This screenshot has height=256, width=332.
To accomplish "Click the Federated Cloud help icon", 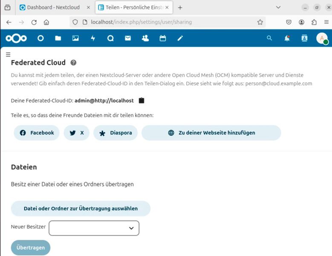I will tap(73, 63).
